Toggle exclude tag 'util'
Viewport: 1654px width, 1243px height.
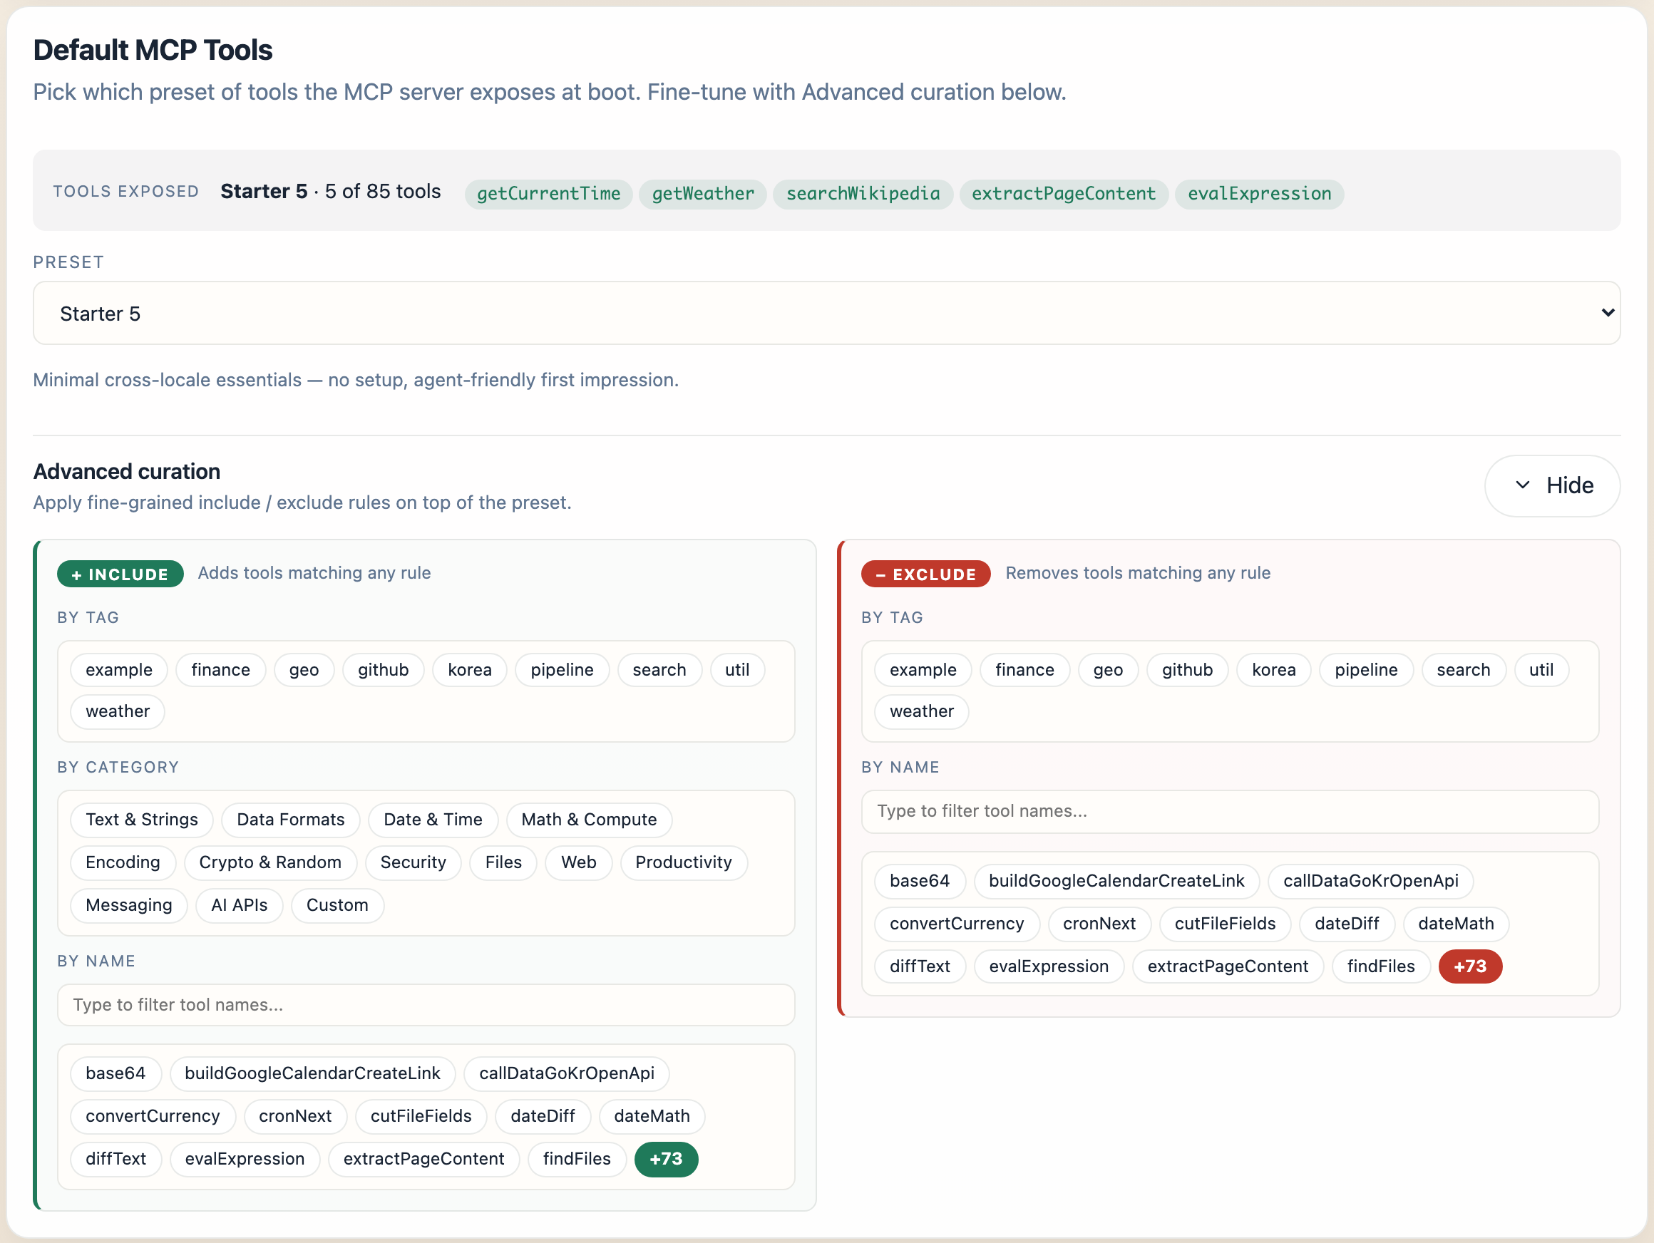tap(1541, 670)
